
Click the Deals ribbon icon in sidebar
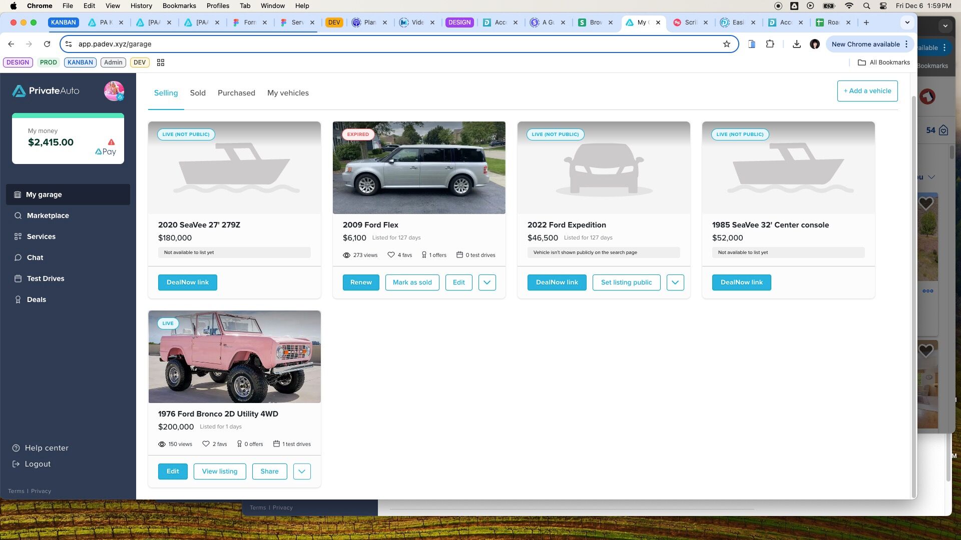point(18,299)
